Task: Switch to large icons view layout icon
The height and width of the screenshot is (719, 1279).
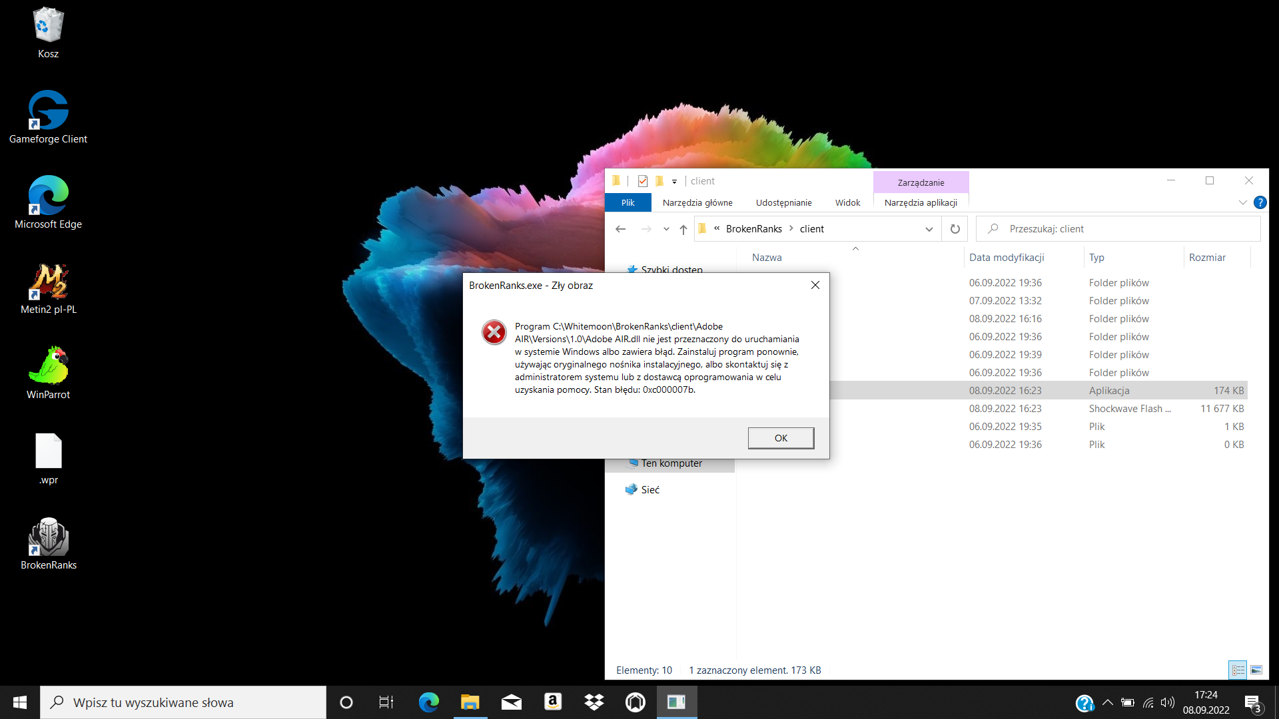Action: point(1256,670)
